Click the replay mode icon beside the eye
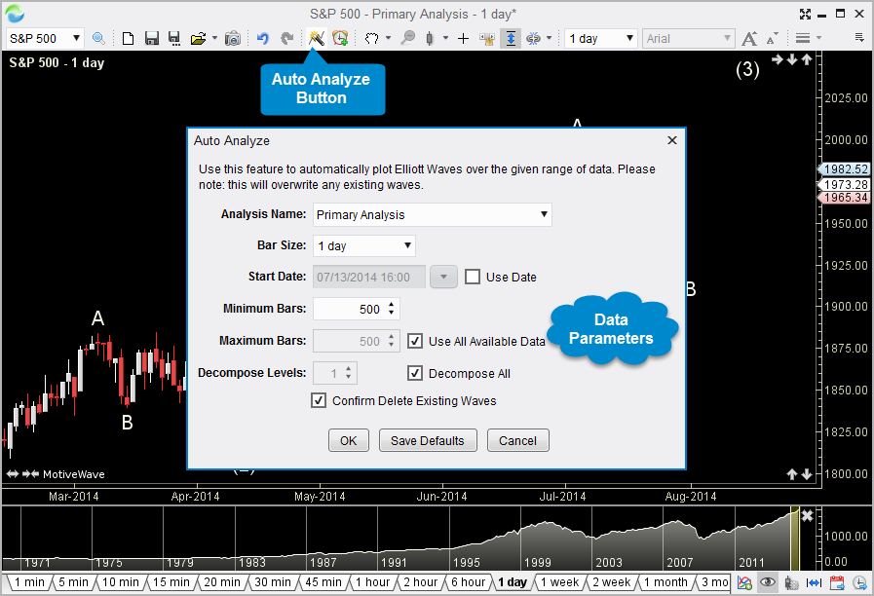Viewport: 874px width, 596px height. pyautogui.click(x=791, y=582)
